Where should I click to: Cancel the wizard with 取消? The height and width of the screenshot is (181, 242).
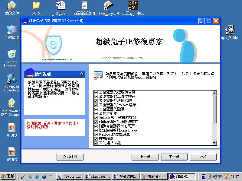pyautogui.click(x=203, y=157)
